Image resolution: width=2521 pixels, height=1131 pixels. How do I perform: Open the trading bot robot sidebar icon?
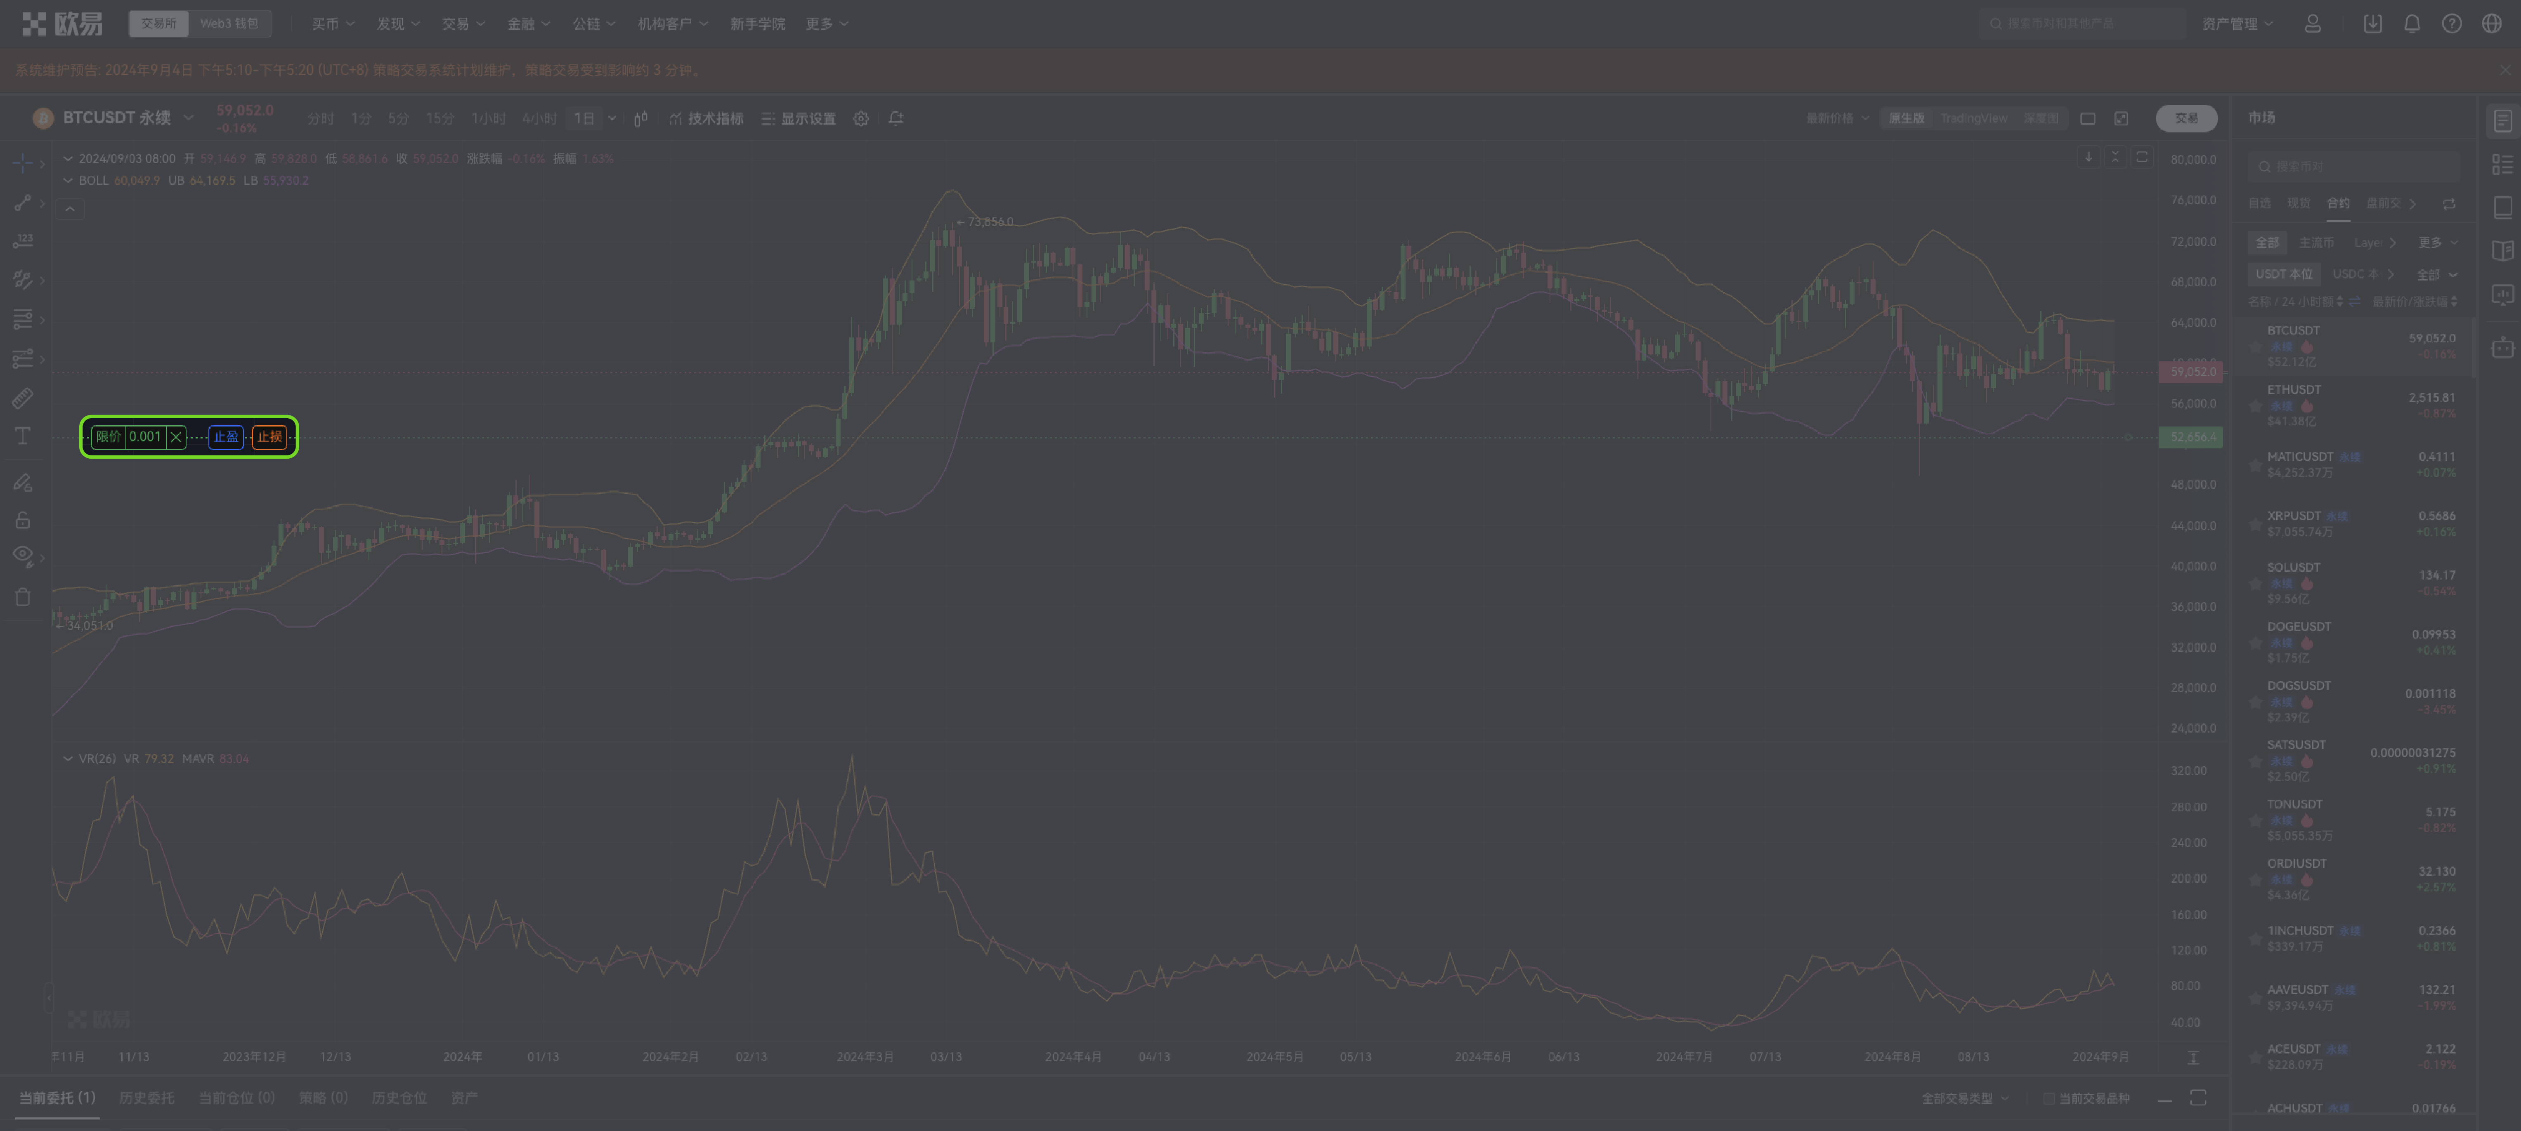coord(2502,347)
